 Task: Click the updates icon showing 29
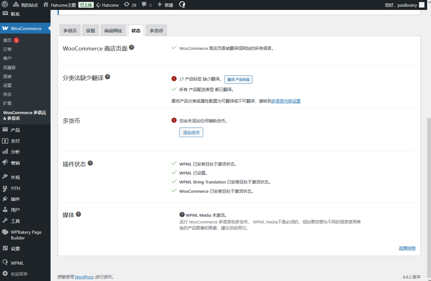[130, 5]
